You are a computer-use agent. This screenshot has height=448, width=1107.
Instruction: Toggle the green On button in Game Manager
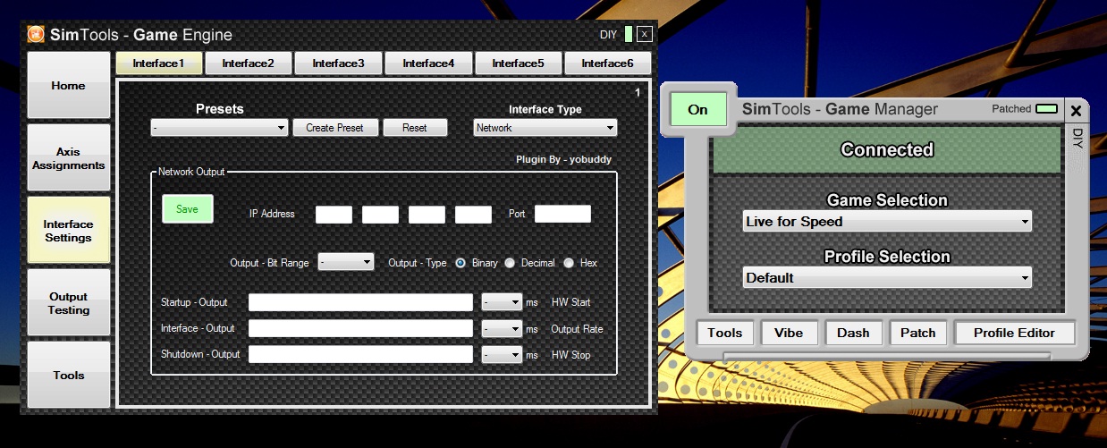coord(698,109)
